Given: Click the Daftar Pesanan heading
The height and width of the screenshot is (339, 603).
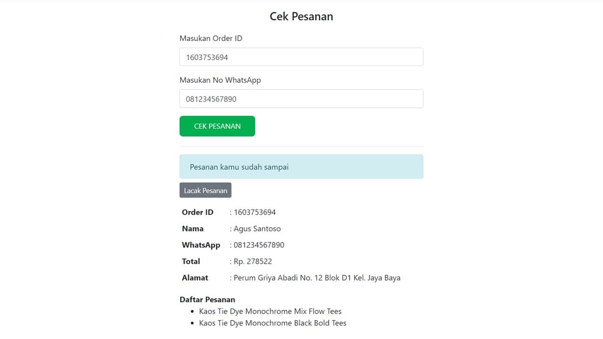Looking at the screenshot, I should [207, 299].
